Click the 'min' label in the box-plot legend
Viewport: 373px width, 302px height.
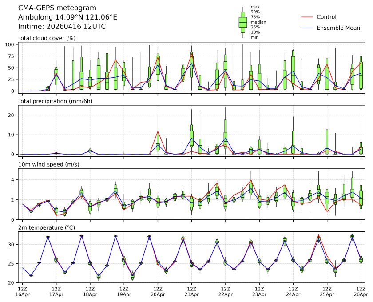point(254,37)
